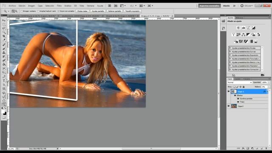Link layers icon at Layers panel bottom
272x153 pixels.
click(238, 148)
